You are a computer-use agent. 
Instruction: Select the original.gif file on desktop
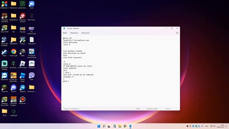[x=14, y=113]
